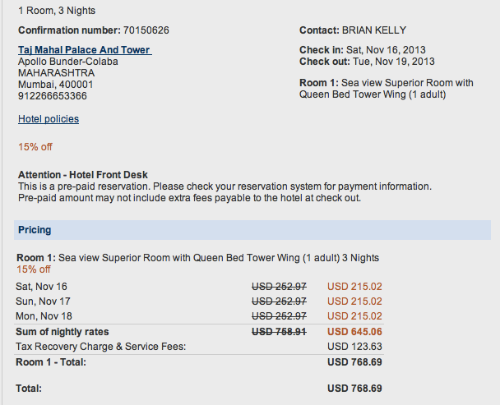Viewport: 500px width, 405px height.
Task: Click the contact name BRIAN KELLY
Action: [374, 30]
